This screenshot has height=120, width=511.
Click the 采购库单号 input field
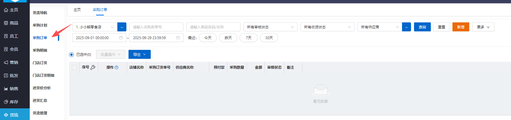tap(156, 27)
